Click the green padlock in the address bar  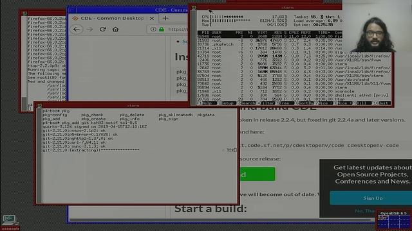162,29
